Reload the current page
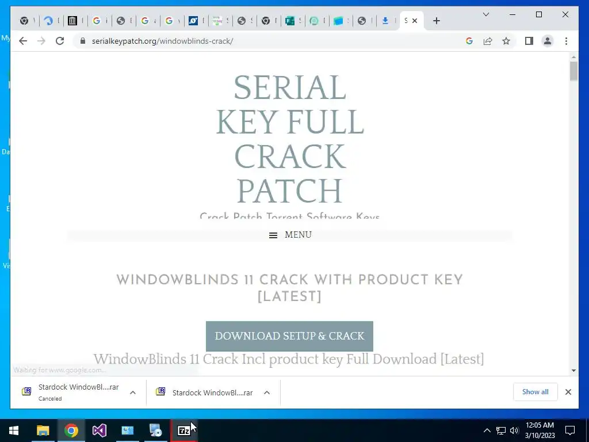This screenshot has width=589, height=442. tap(60, 41)
